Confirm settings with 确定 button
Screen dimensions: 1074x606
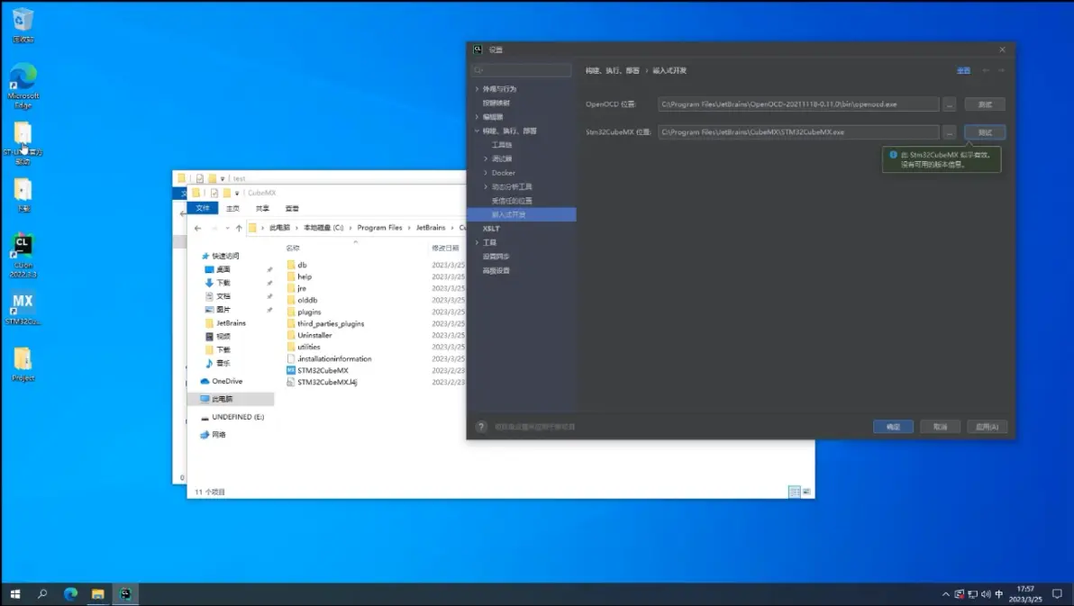click(893, 427)
